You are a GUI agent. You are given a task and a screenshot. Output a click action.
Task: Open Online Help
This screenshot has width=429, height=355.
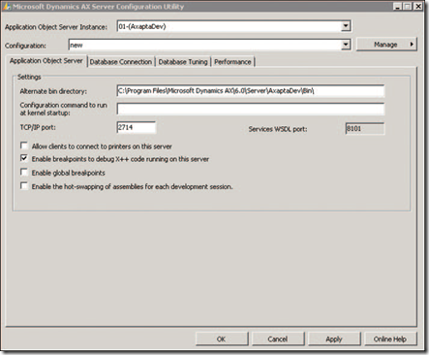pyautogui.click(x=390, y=339)
